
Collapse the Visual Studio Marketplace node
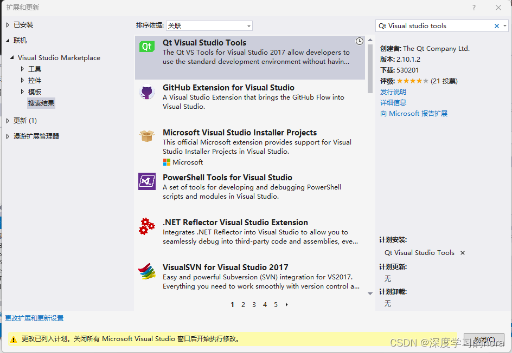click(x=12, y=57)
